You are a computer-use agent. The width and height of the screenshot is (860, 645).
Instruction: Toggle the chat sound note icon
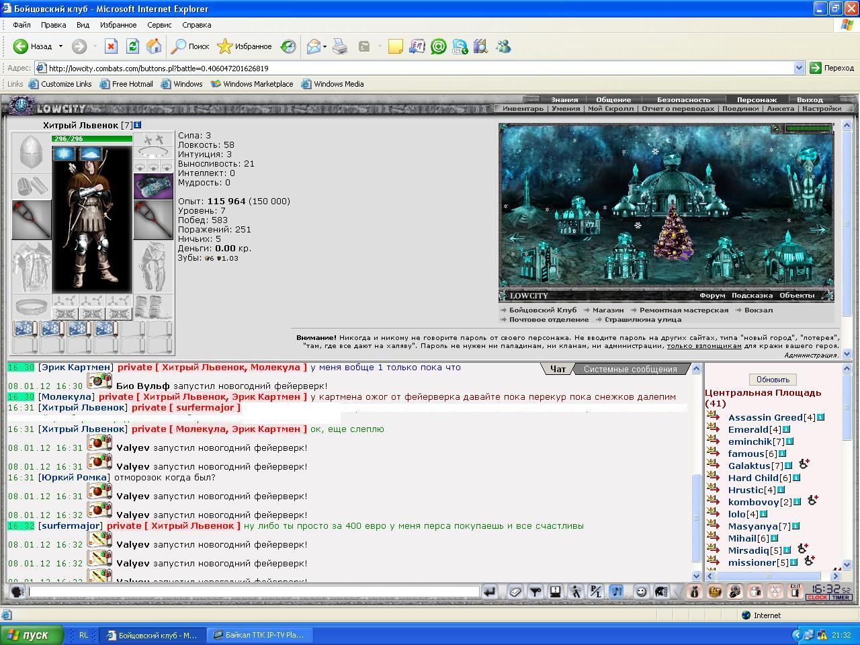[x=616, y=591]
